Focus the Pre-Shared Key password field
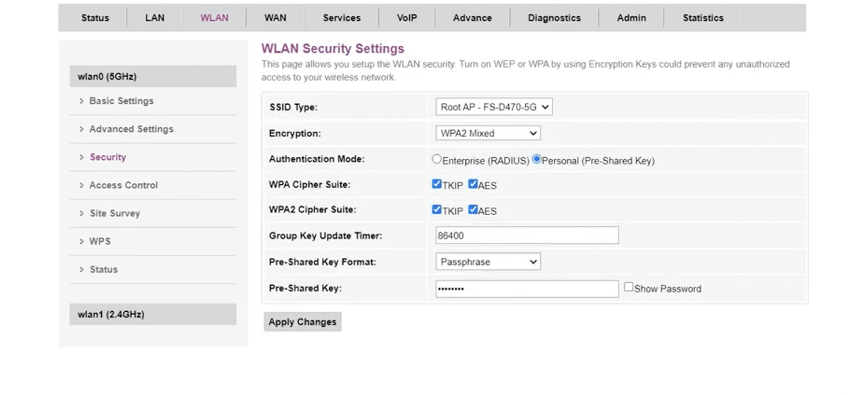The width and height of the screenshot is (868, 395). pos(527,289)
